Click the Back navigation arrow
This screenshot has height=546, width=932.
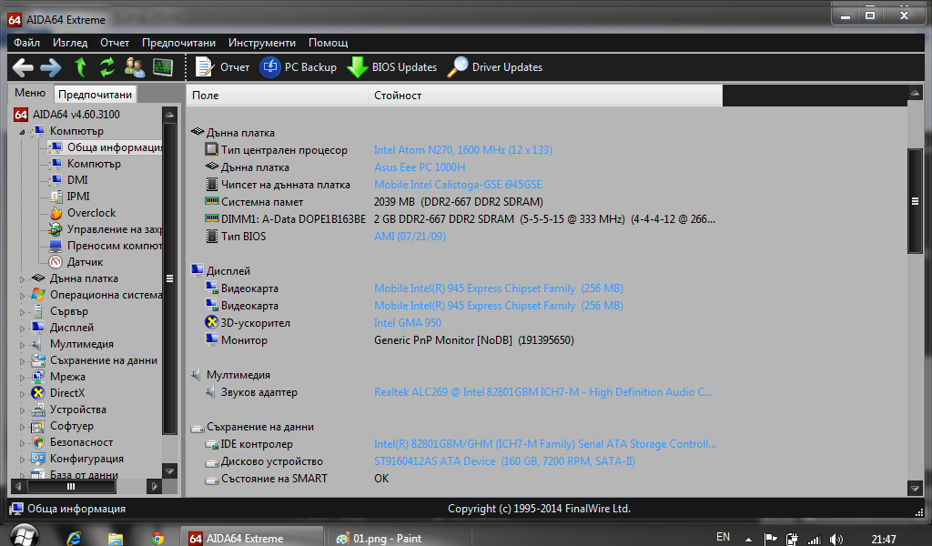23,67
